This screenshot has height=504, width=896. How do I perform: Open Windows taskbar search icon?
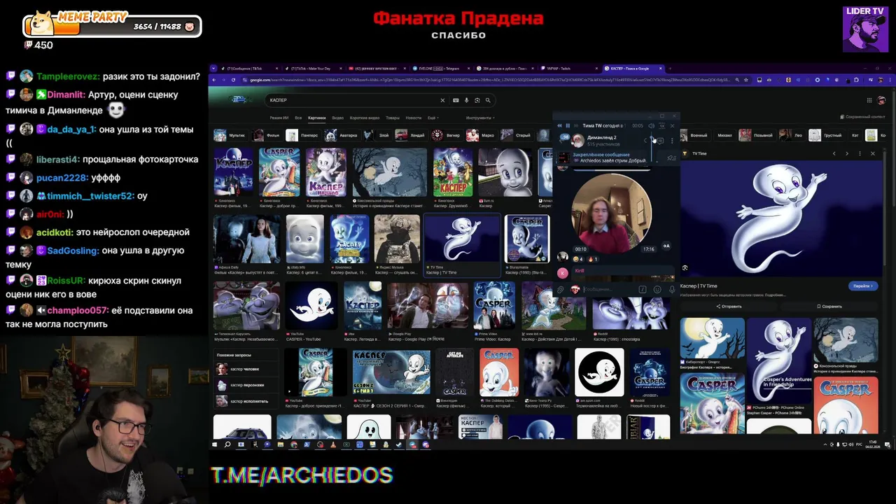227,444
